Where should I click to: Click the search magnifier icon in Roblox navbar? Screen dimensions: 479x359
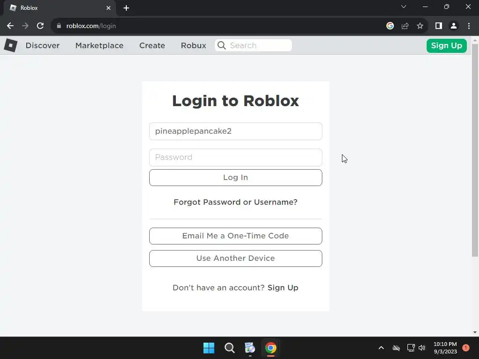pos(222,45)
